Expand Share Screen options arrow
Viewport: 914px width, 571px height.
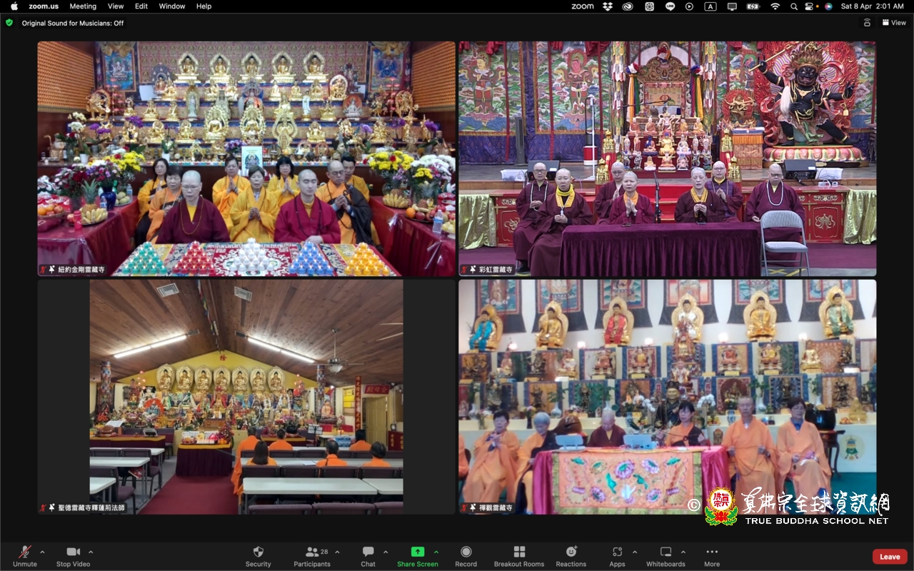(436, 552)
